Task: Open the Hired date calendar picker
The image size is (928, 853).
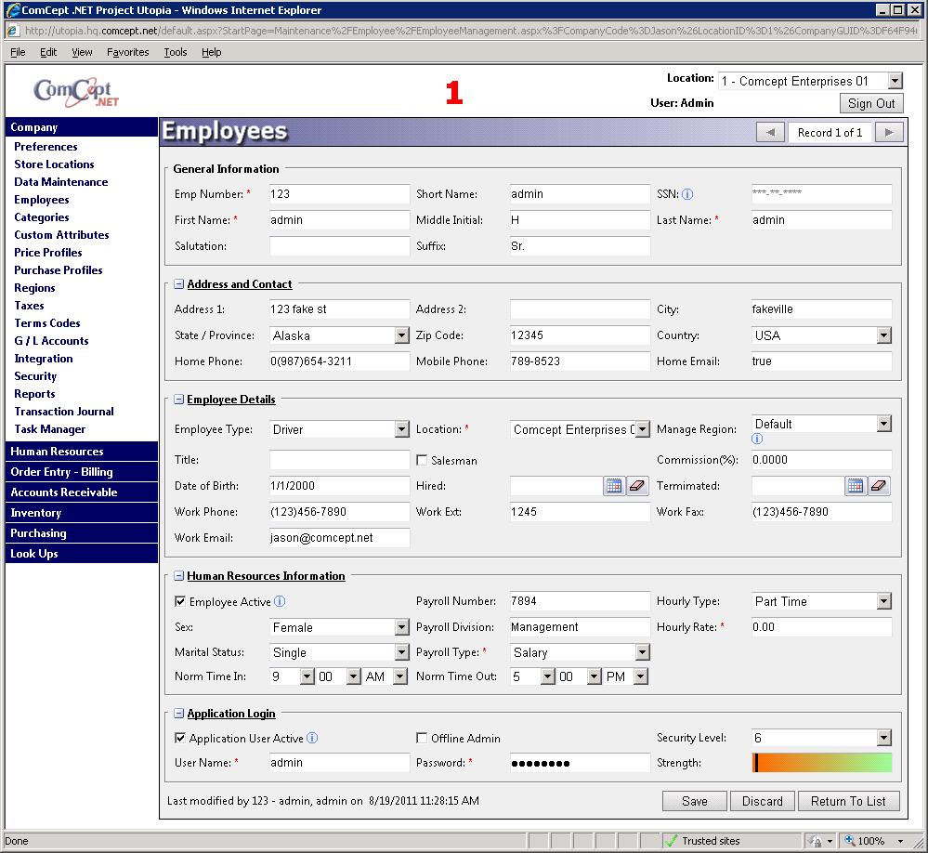Action: pyautogui.click(x=613, y=486)
